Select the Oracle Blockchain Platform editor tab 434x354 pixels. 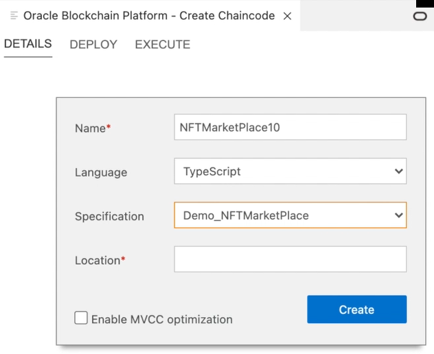(150, 16)
